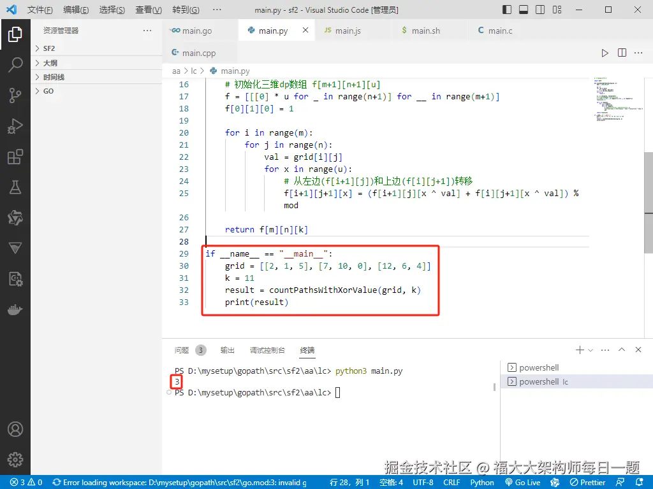Open the Manage gear icon
This screenshot has width=653, height=489.
(x=15, y=460)
